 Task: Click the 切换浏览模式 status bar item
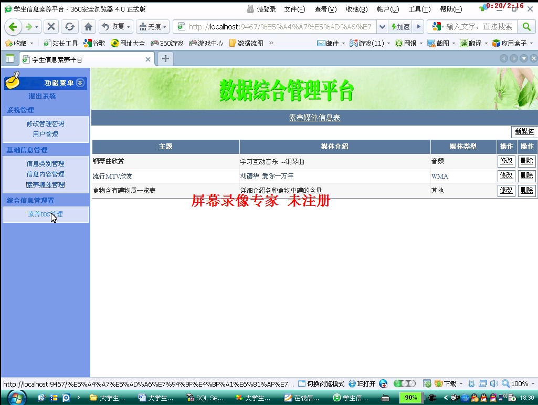[322, 383]
